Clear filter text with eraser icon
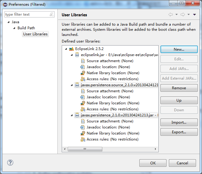The image size is (202, 174). point(51,14)
